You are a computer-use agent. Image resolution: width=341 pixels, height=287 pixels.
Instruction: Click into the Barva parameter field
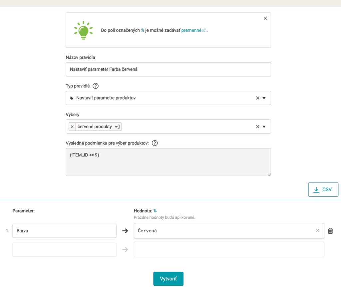(64, 231)
